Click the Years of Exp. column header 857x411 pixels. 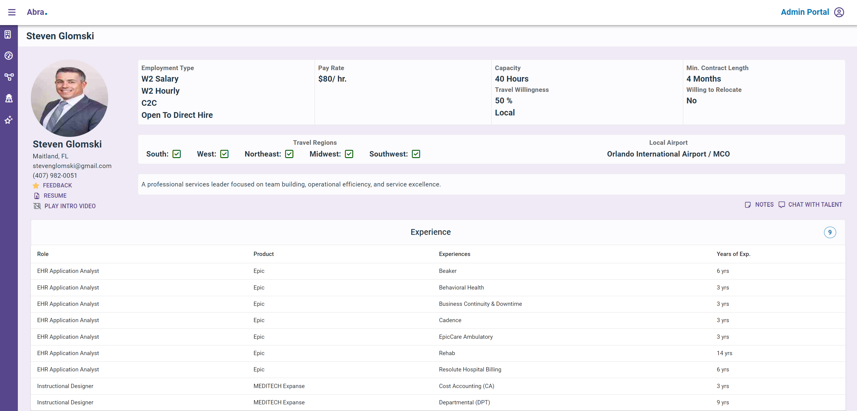pyautogui.click(x=733, y=254)
